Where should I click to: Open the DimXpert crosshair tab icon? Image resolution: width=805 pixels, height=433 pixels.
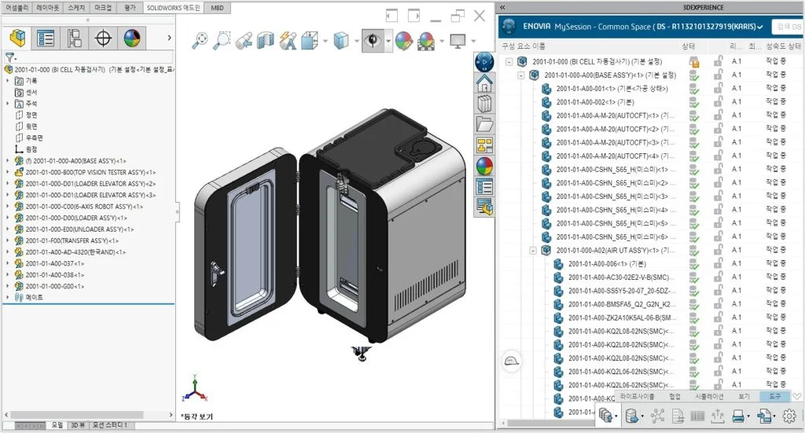coord(103,38)
